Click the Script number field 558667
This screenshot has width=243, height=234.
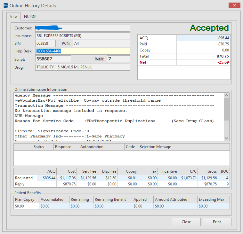(53, 59)
